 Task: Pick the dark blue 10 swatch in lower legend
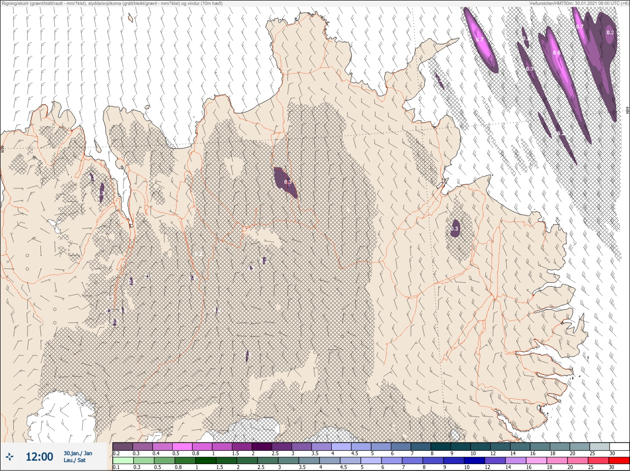[475, 461]
